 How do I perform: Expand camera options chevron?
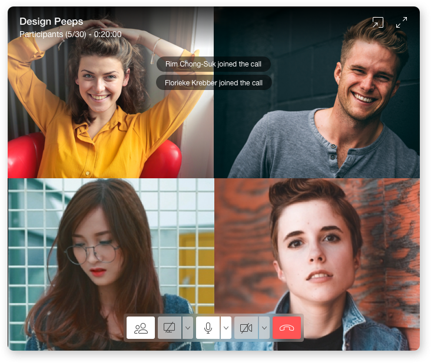[x=264, y=328]
